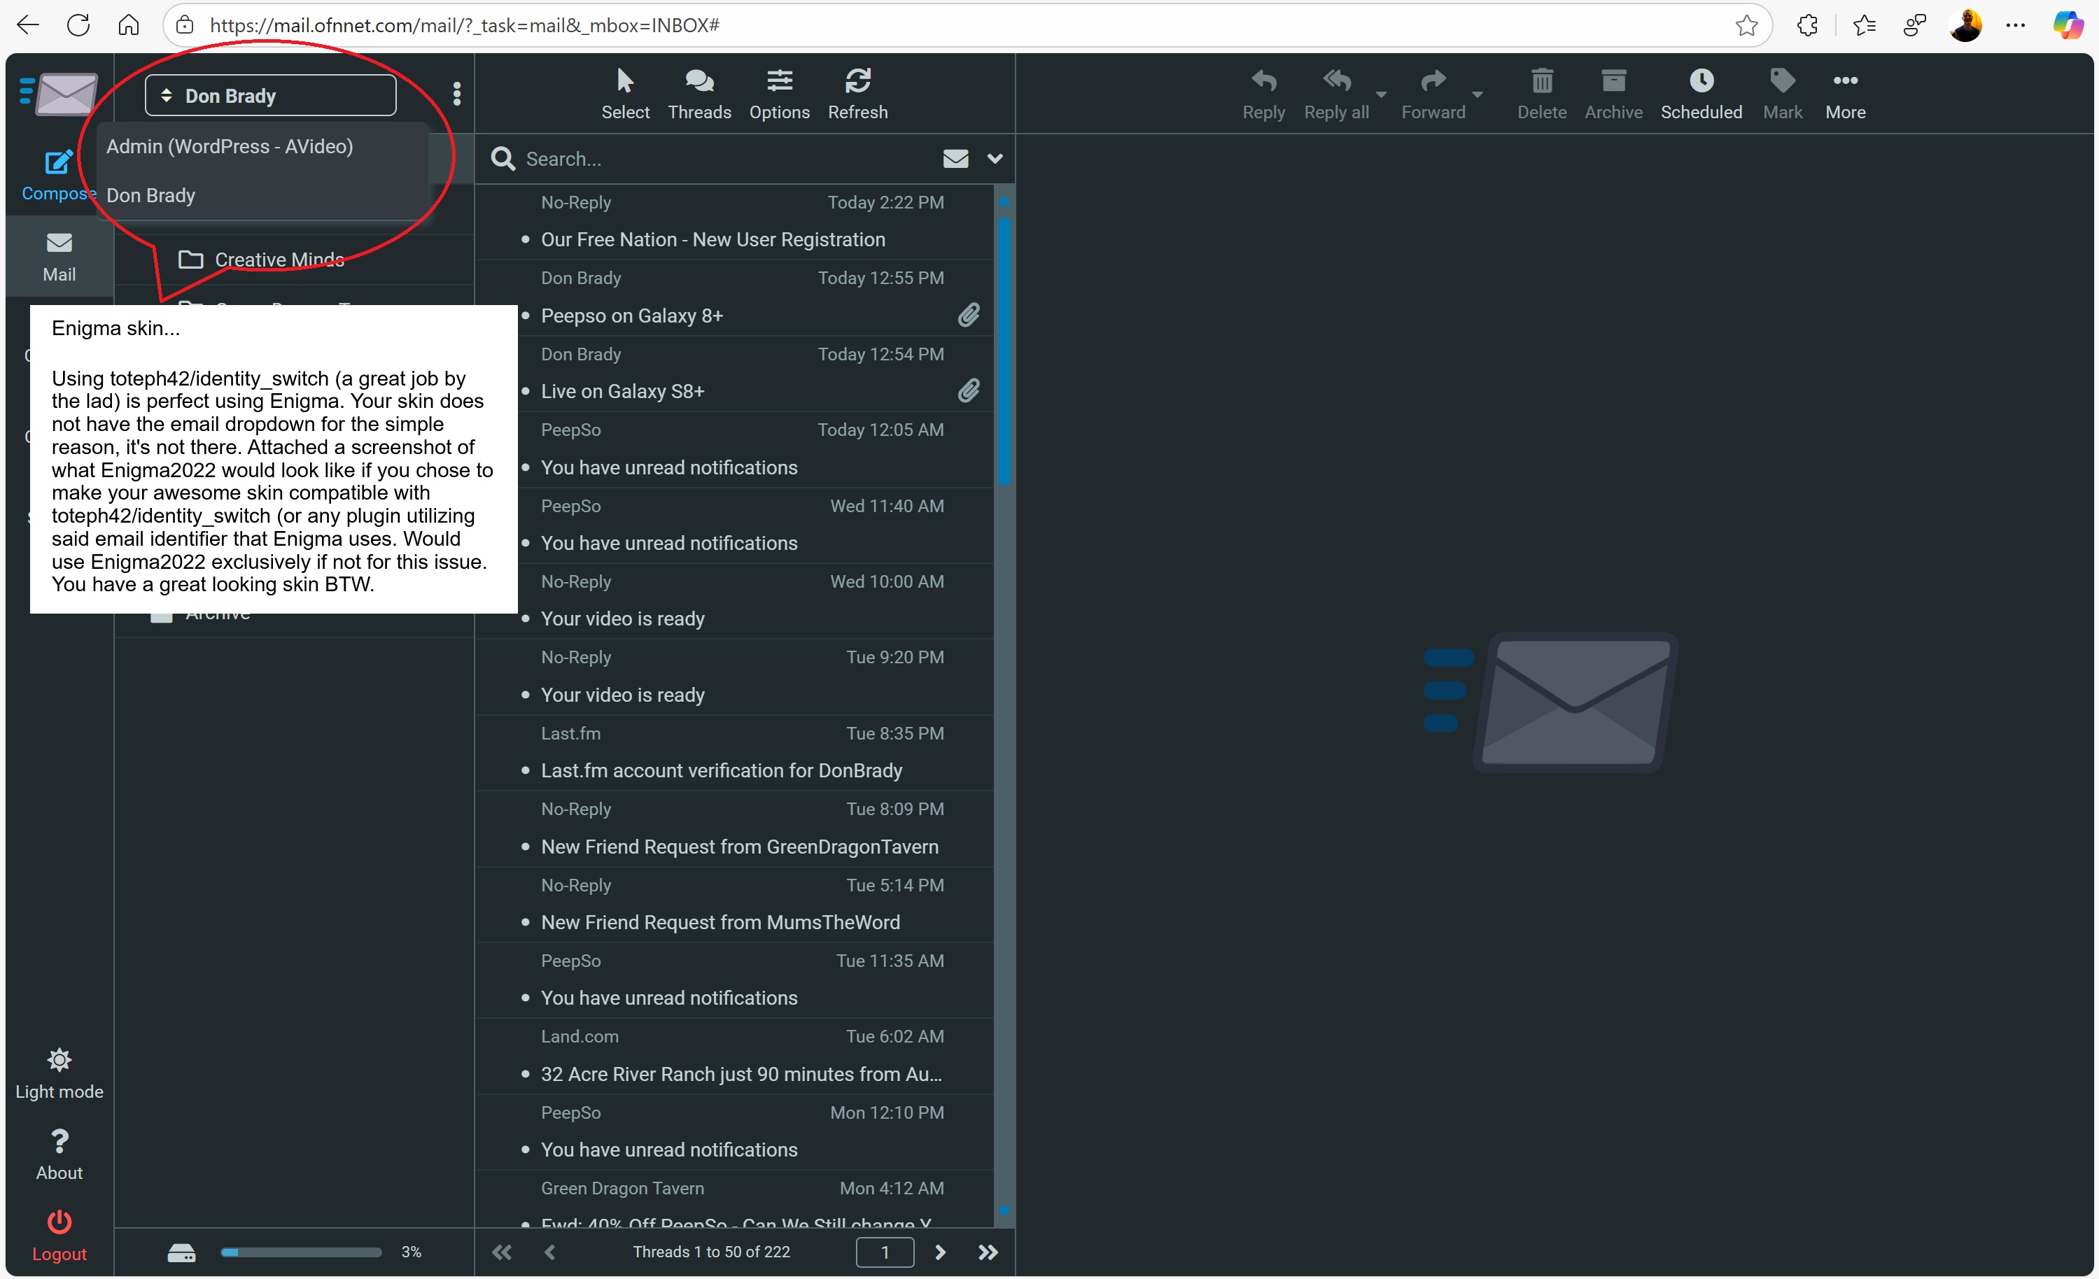Open the browser favorites list icon
The image size is (2099, 1279).
[1865, 26]
